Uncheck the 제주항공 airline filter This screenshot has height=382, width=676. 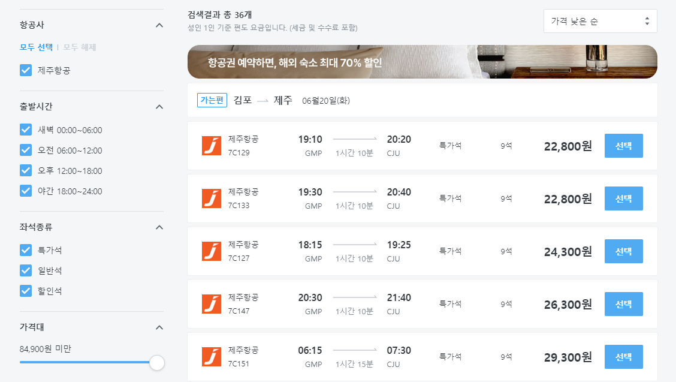25,70
